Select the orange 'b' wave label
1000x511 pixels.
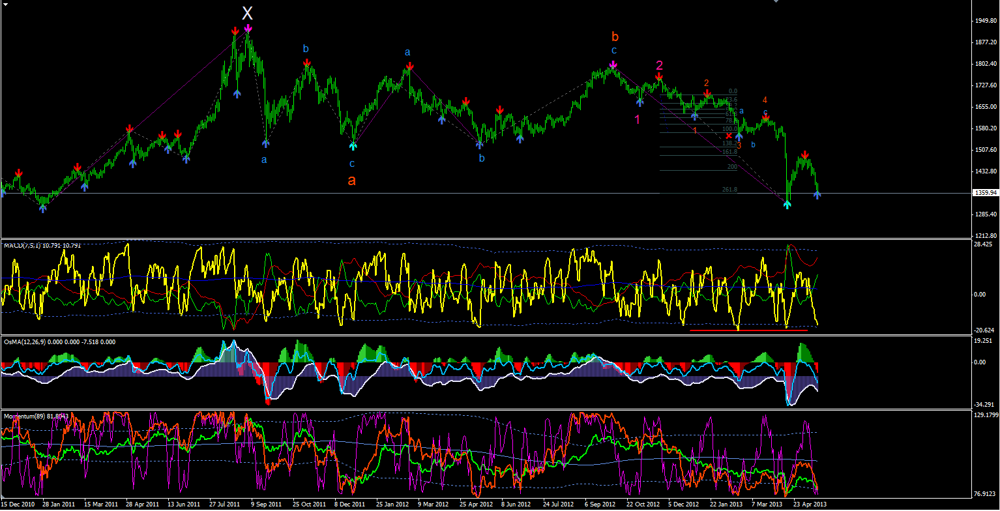pyautogui.click(x=615, y=36)
